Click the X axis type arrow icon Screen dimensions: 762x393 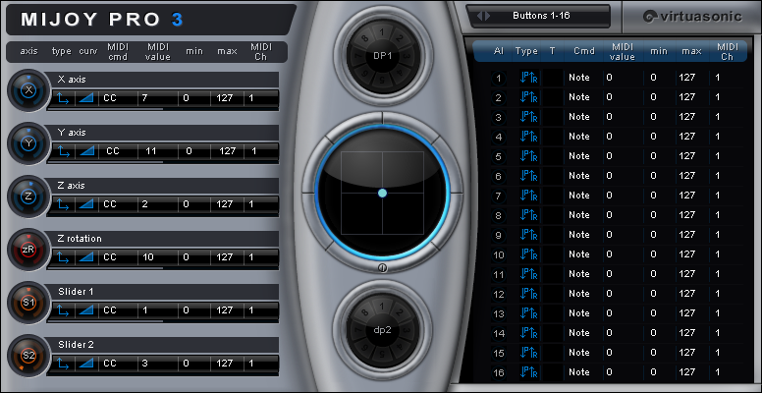click(x=63, y=98)
